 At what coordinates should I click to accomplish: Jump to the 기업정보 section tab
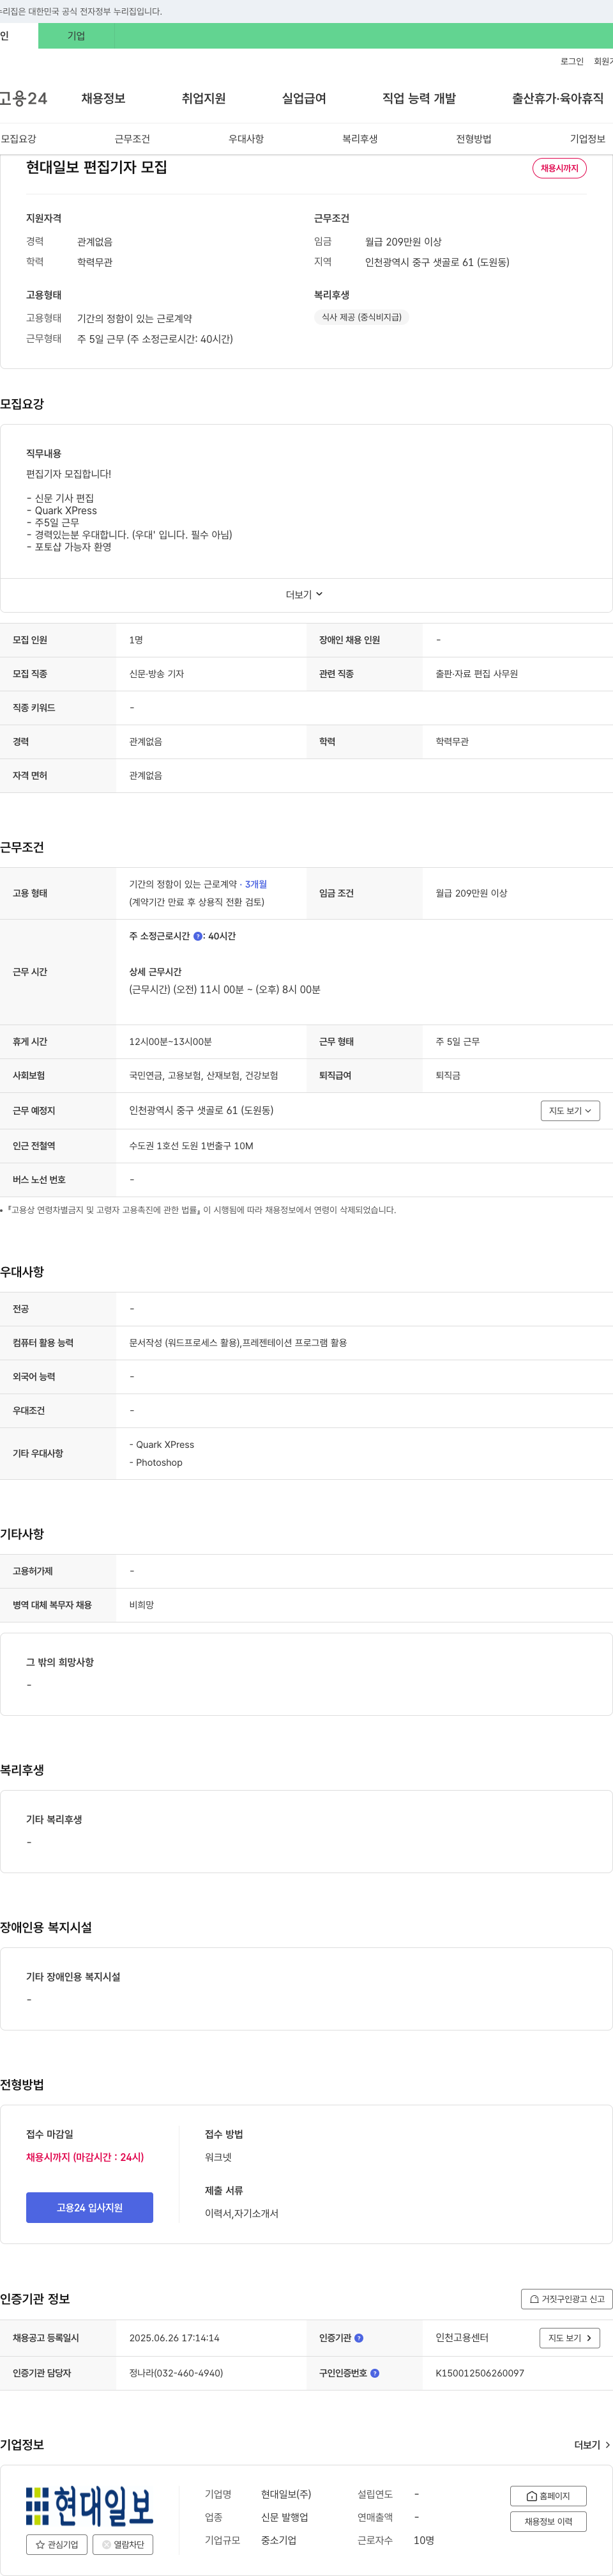pyautogui.click(x=587, y=139)
